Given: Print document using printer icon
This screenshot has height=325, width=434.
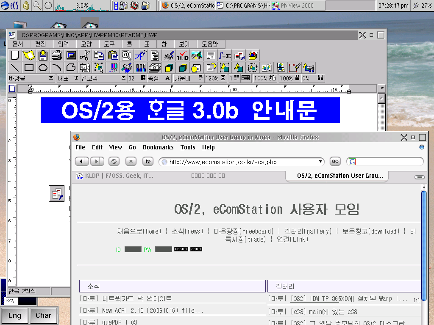Looking at the screenshot, I should (x=57, y=55).
